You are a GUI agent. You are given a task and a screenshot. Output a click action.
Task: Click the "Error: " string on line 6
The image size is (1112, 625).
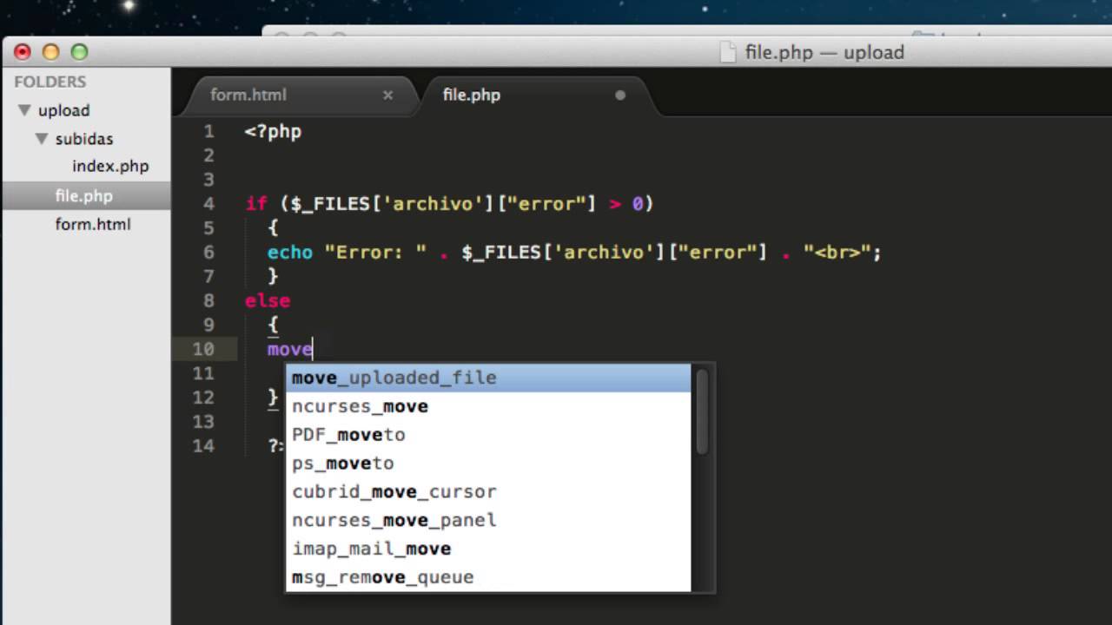click(x=376, y=252)
